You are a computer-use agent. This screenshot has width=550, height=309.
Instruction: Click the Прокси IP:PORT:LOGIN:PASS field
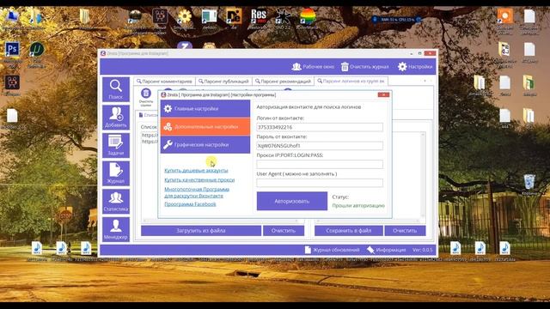pyautogui.click(x=320, y=164)
